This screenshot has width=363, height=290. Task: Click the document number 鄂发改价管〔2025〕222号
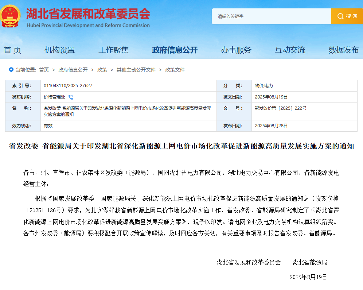click(281, 108)
